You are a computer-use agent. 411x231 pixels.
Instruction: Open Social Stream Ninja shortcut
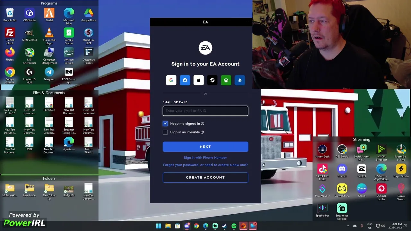[362, 153]
